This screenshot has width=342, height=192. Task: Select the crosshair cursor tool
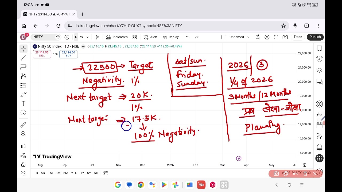(x=24, y=49)
